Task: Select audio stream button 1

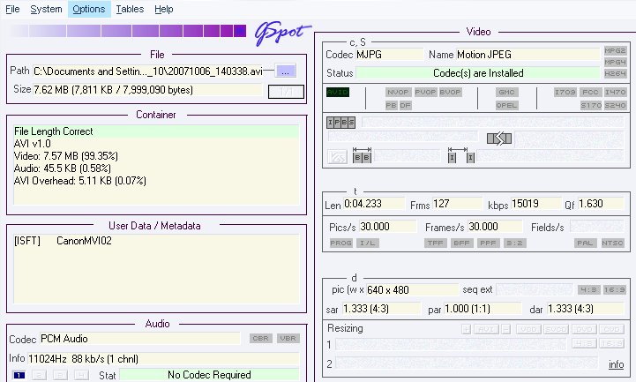Action: pos(19,375)
